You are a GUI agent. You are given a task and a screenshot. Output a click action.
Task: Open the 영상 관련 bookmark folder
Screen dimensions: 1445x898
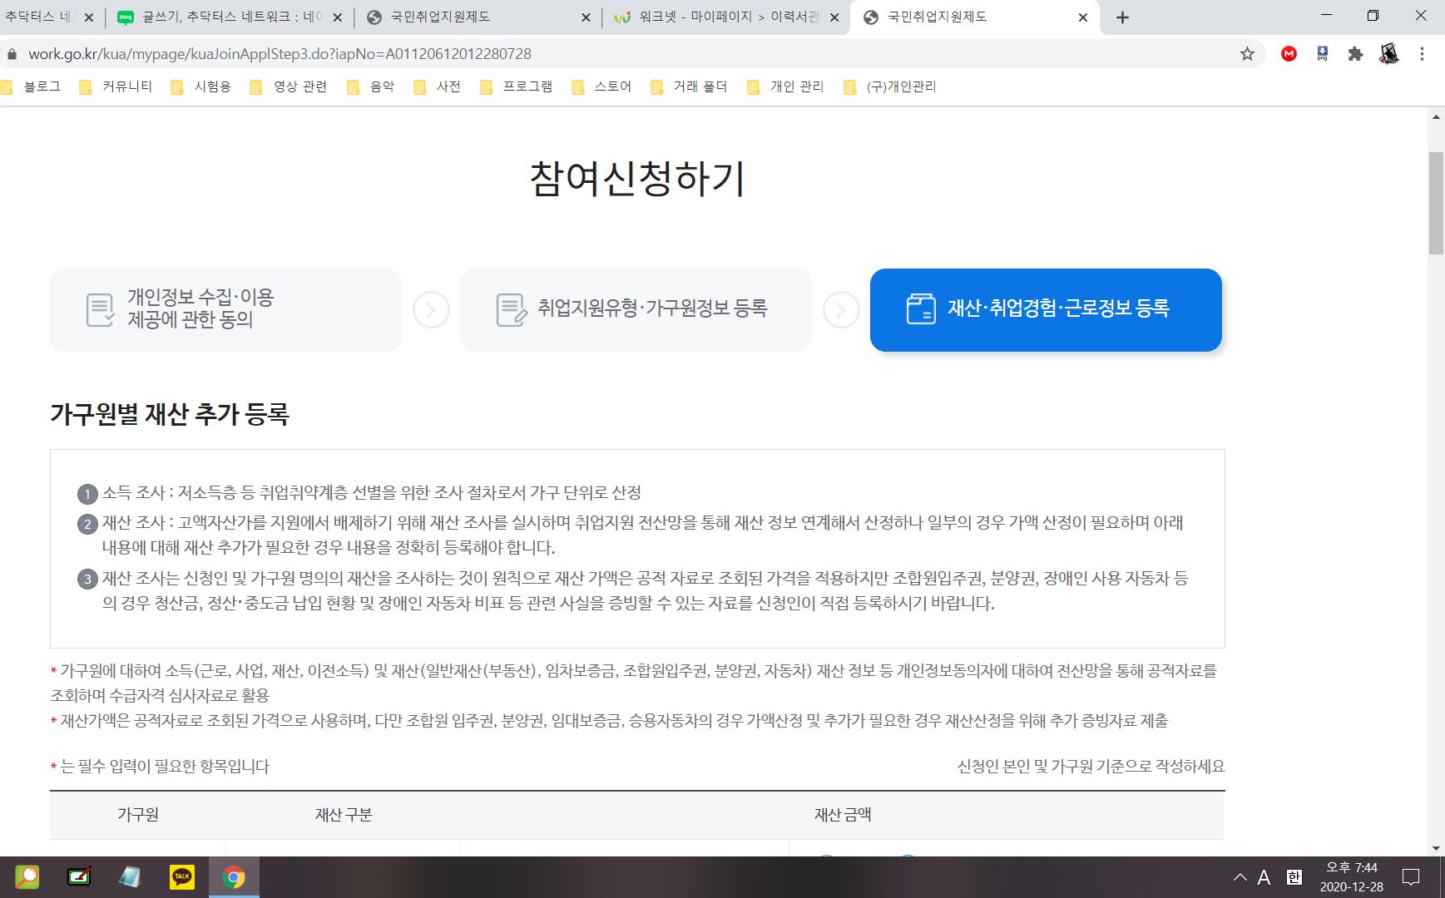pos(289,86)
